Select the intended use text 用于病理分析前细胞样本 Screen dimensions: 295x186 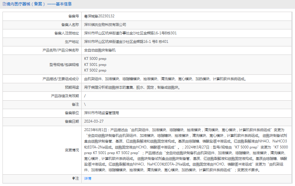tap(132, 87)
